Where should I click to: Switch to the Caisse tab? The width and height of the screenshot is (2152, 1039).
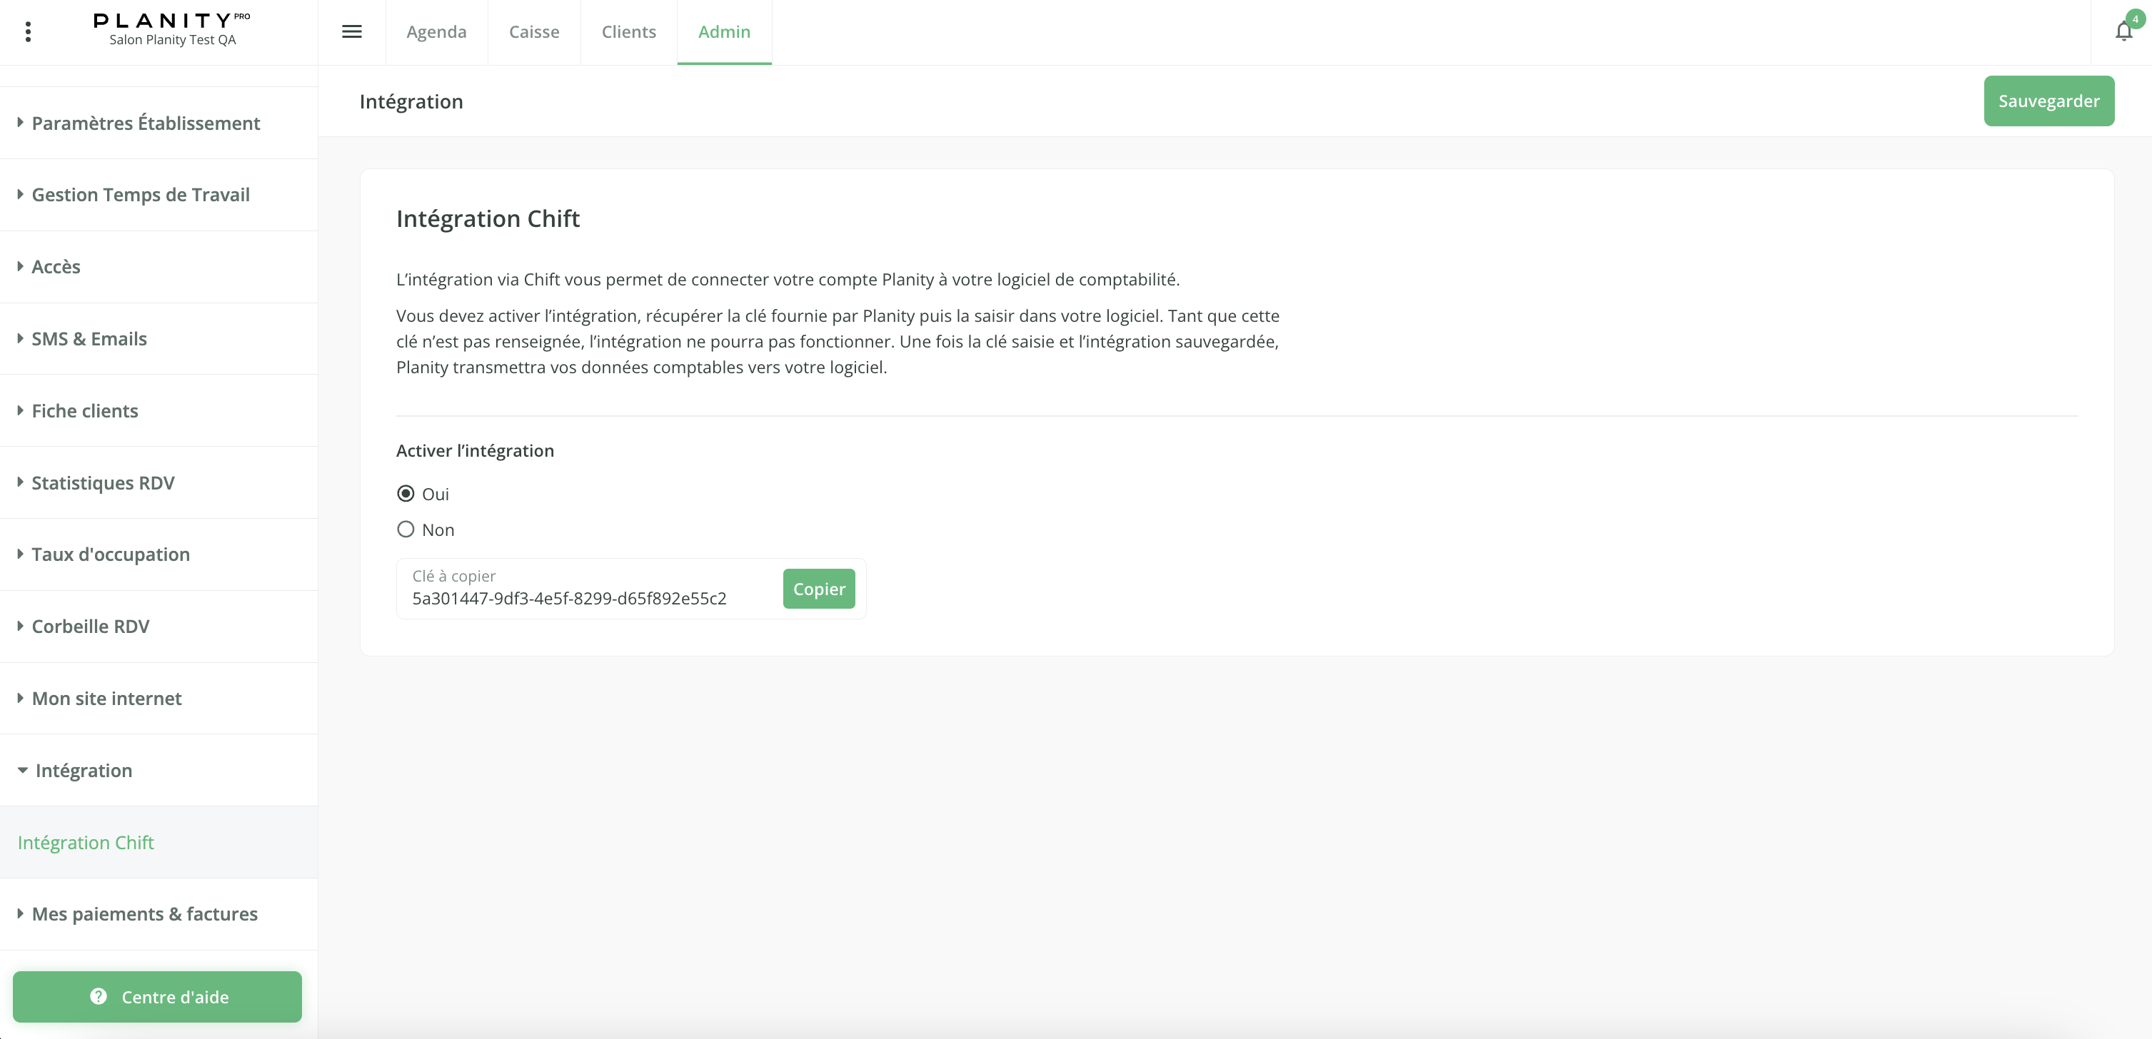[x=534, y=31]
